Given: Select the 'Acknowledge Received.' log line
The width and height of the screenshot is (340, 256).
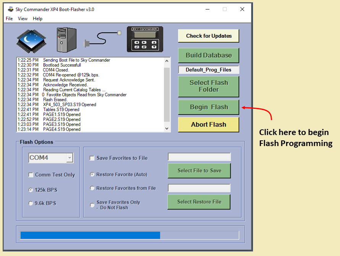Looking at the screenshot, I should (x=65, y=85).
